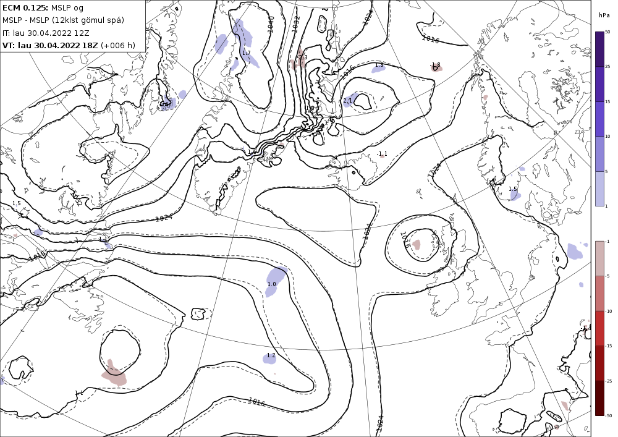Select the 10–15 blue-violet colorbar segment

click(599, 119)
